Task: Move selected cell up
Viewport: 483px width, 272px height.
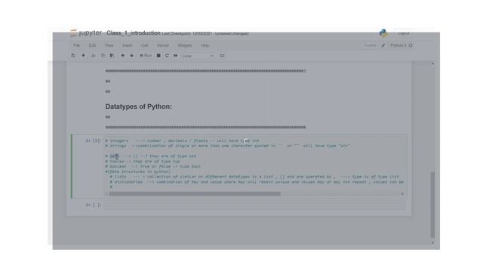Action: coord(122,55)
